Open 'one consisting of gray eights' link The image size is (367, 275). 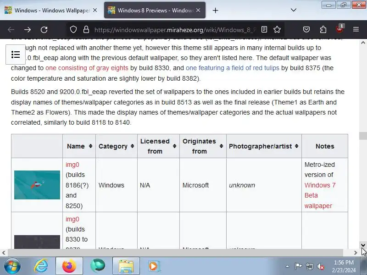(x=87, y=68)
